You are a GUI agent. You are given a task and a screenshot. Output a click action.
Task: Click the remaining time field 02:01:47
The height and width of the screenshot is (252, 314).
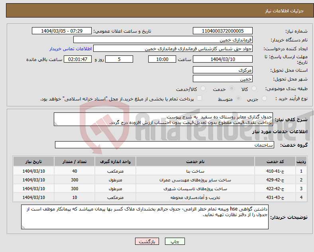point(78,59)
